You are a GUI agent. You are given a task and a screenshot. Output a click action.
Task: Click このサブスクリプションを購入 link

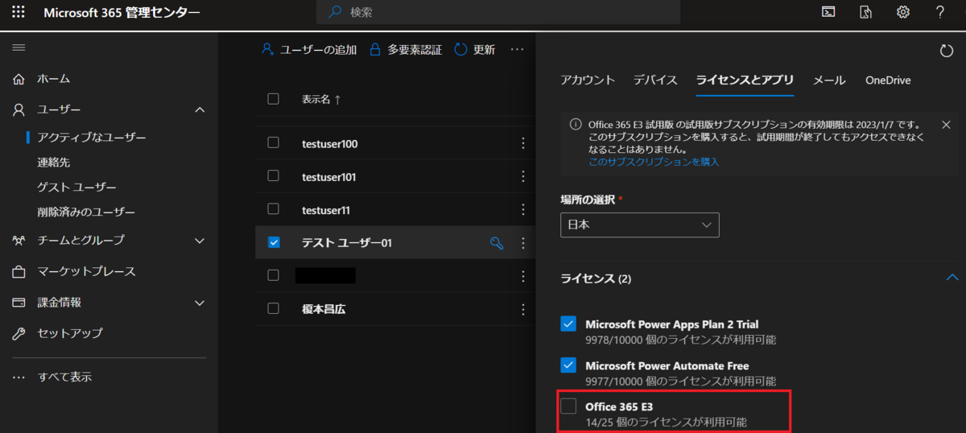(654, 162)
